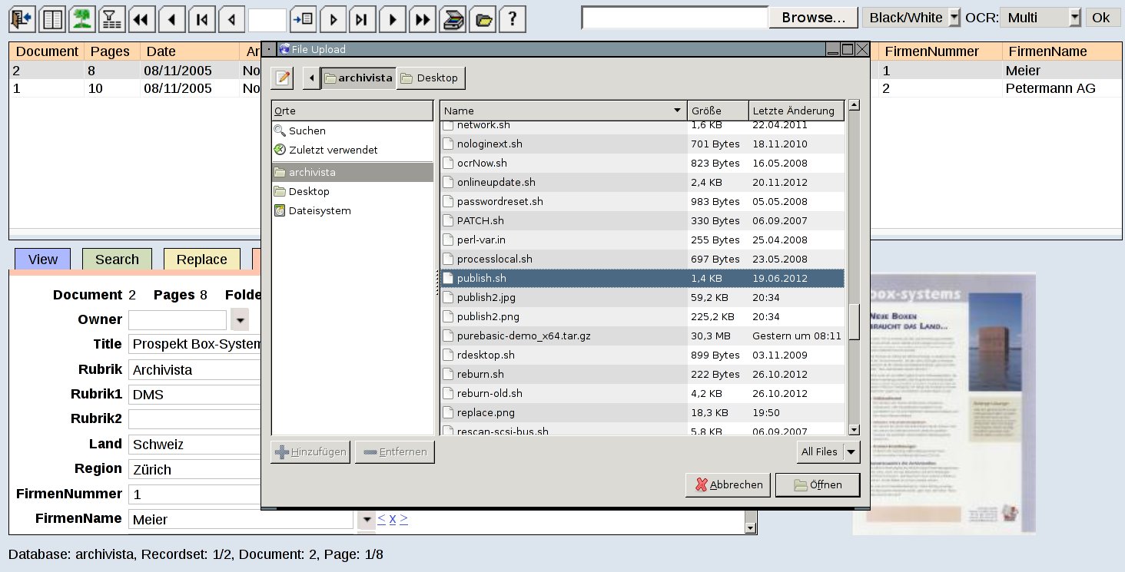Click the double-right fast-forward icon
Screen dimensions: 1125x572
423,19
